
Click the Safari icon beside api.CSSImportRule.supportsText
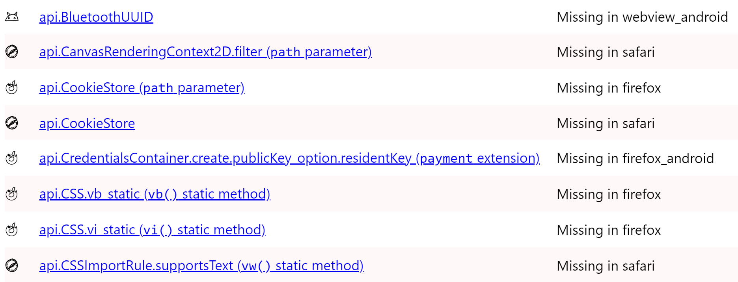click(x=12, y=265)
